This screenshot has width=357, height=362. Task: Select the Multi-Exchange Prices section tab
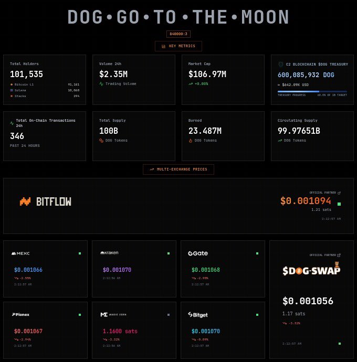tap(178, 169)
